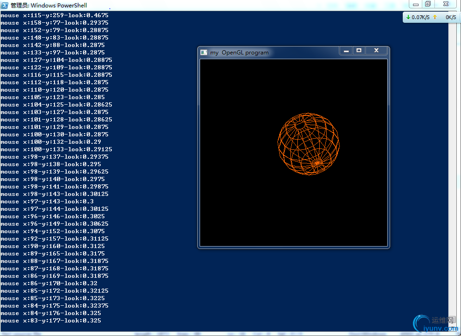Click the line "mouse x:127-y:104-look:0.28875"

[56, 60]
